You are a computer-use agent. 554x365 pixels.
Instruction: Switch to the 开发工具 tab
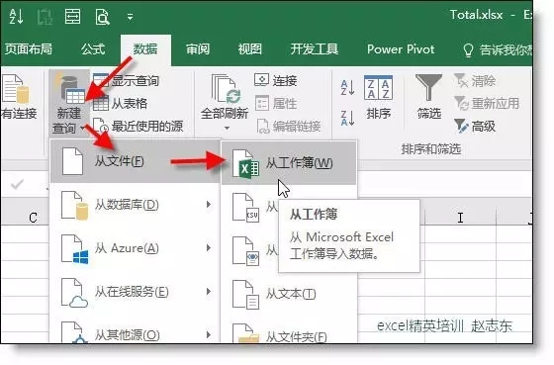(x=315, y=49)
